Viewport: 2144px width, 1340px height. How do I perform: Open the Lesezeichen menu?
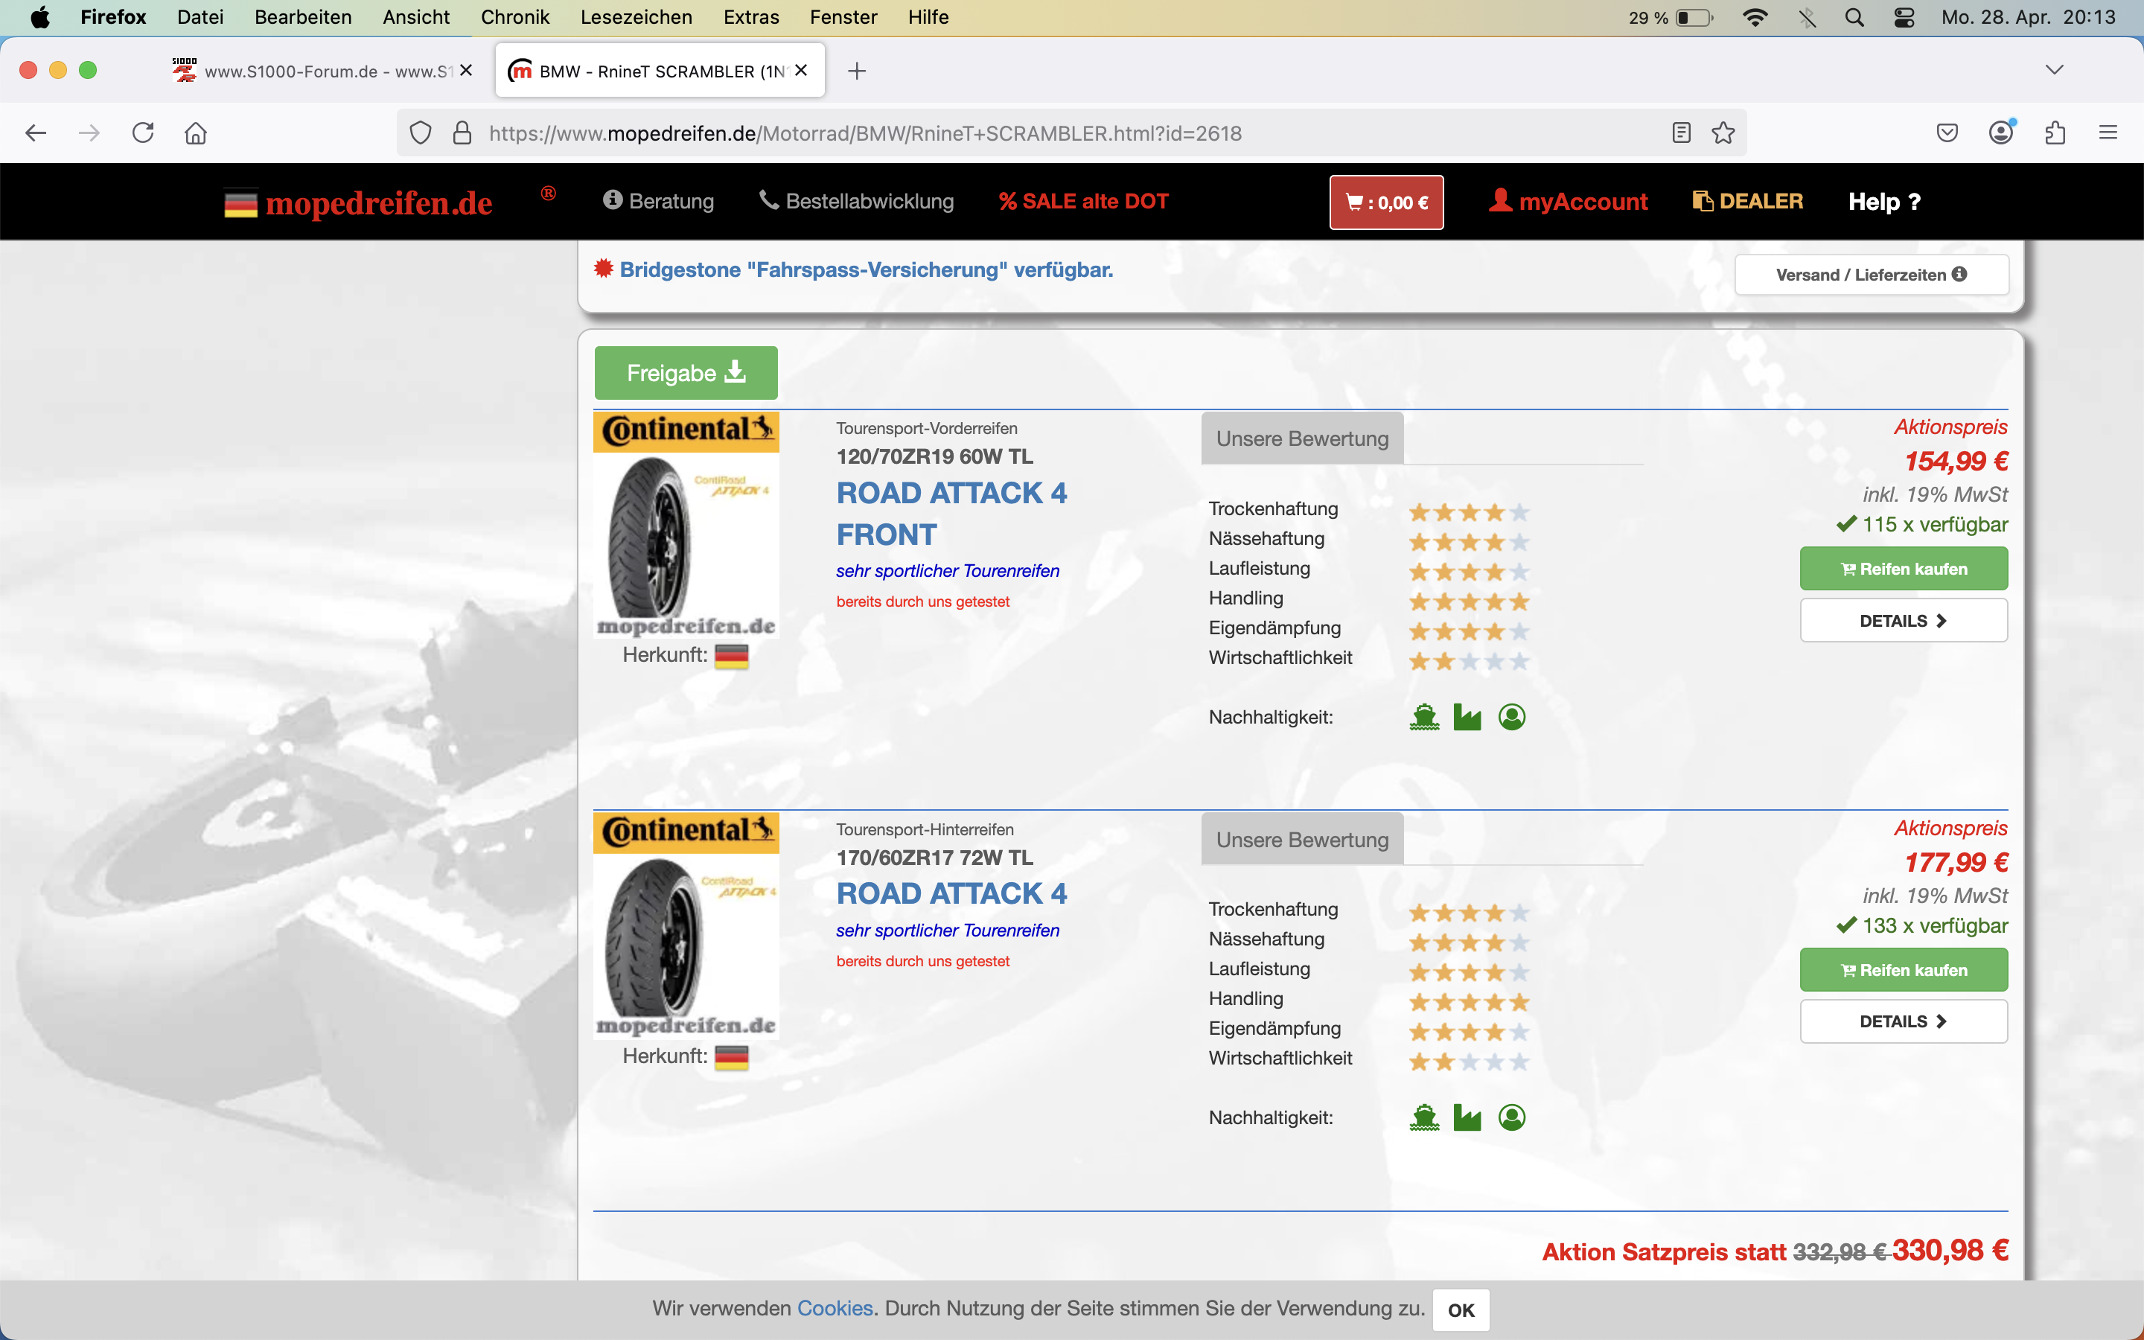coord(636,17)
